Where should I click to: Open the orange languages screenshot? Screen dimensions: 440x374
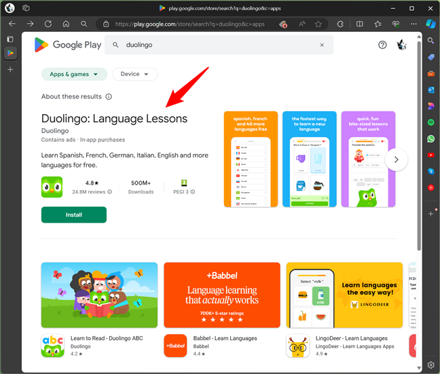[251, 160]
